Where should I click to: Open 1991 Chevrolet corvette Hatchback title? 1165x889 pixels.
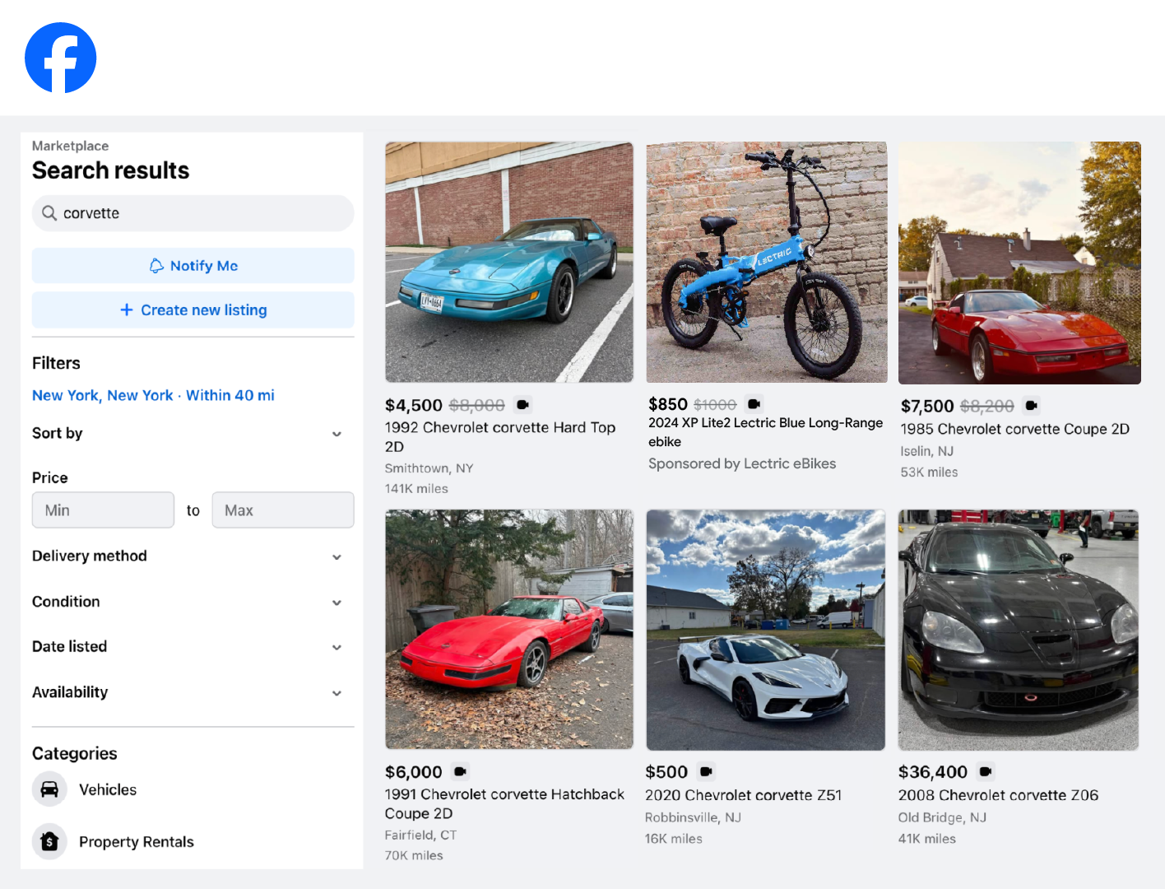click(x=504, y=803)
